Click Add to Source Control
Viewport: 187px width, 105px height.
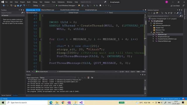pyautogui.click(x=171, y=99)
